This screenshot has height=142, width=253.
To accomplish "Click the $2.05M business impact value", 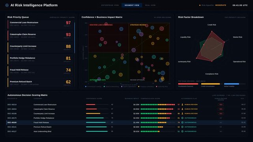I will [x=136, y=118].
